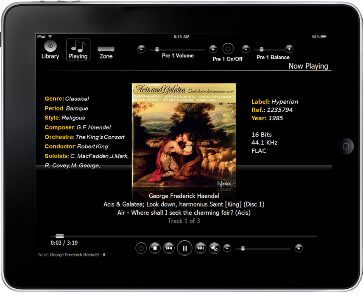Increase Pre 1 Volume with plus button
The height and width of the screenshot is (301, 363).
coord(213,49)
